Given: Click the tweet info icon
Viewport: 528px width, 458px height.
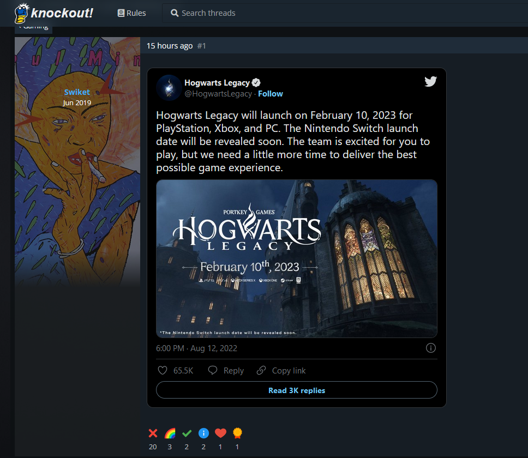Looking at the screenshot, I should (431, 348).
